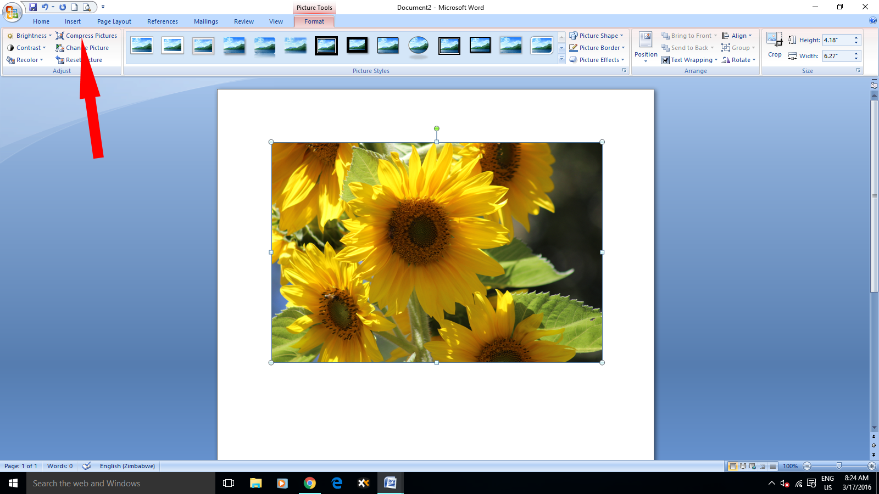Image resolution: width=879 pixels, height=494 pixels.
Task: Open the Position arrangement options
Action: coord(646,47)
